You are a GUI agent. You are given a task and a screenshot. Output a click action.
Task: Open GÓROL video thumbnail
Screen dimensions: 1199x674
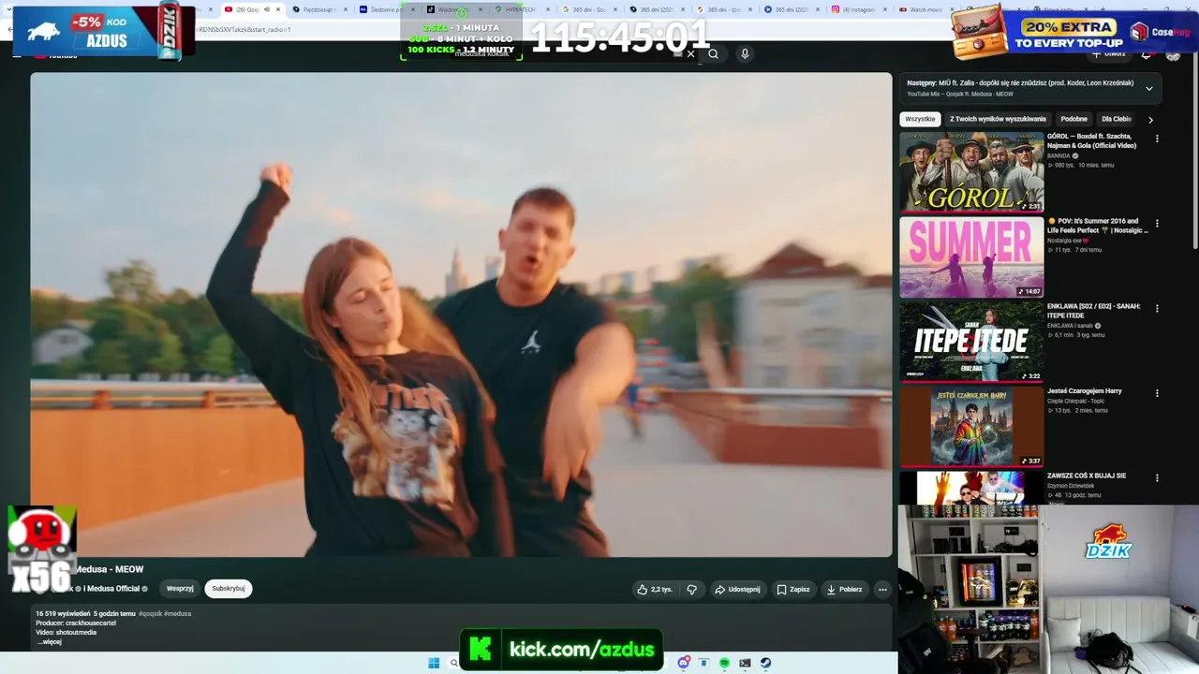point(971,172)
